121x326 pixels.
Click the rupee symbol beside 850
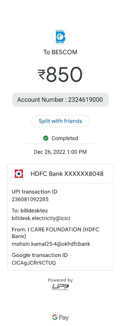(x=42, y=75)
